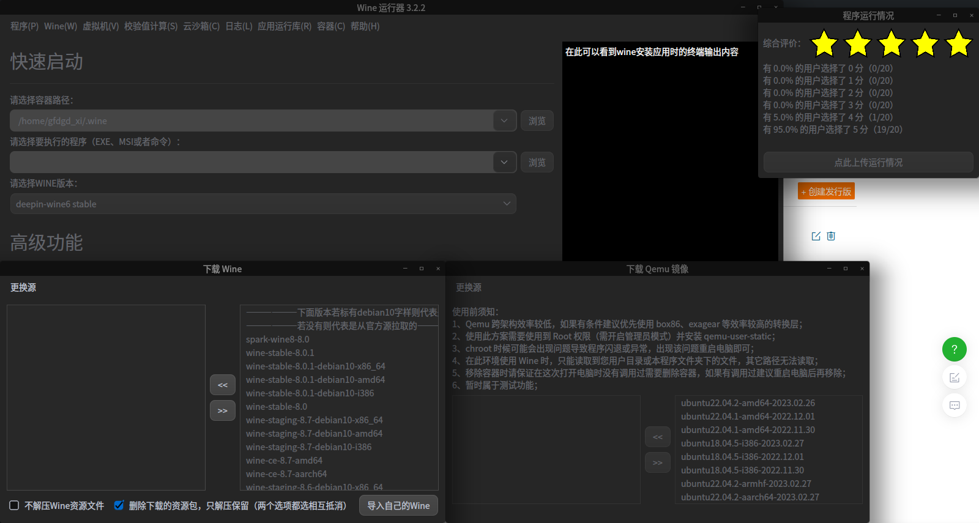The height and width of the screenshot is (523, 979).
Task: Uncheck 删除下载的资源包 checkbox
Action: [x=119, y=505]
